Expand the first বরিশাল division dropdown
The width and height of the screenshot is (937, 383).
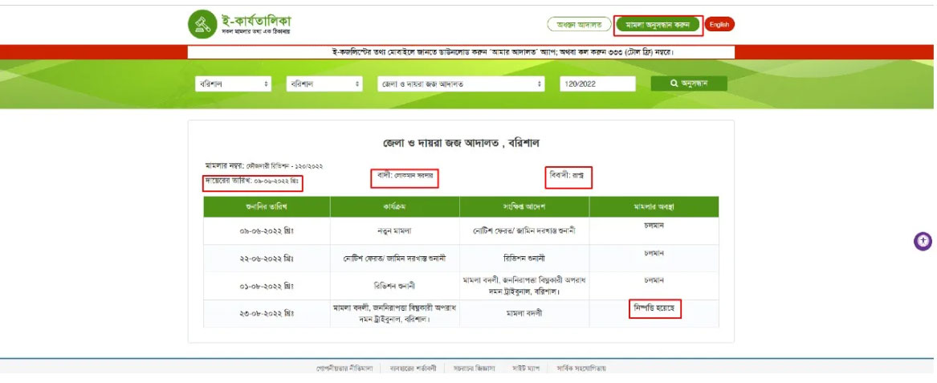tap(233, 84)
